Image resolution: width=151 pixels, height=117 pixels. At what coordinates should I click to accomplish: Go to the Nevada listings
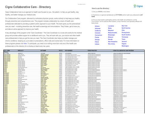(110, 39)
